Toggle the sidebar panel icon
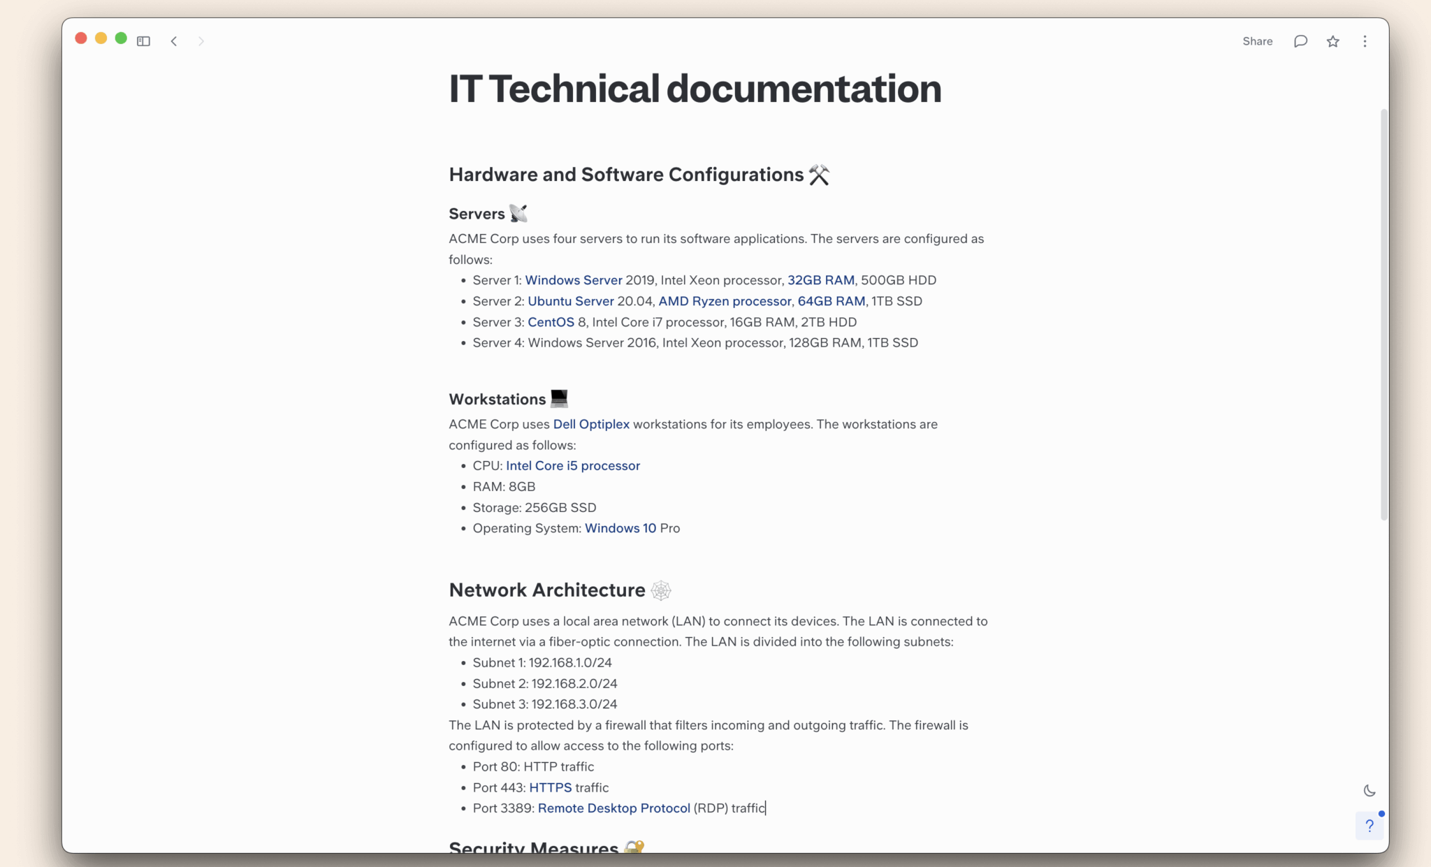The image size is (1431, 867). (143, 41)
